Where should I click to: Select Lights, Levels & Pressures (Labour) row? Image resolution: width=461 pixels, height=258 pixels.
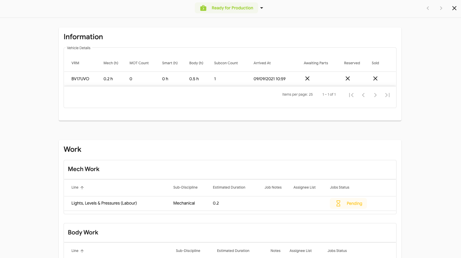coord(230,203)
